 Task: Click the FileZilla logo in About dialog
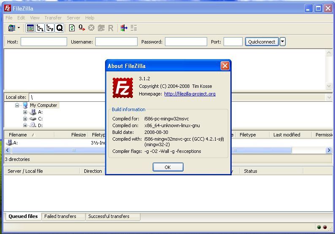tap(123, 88)
